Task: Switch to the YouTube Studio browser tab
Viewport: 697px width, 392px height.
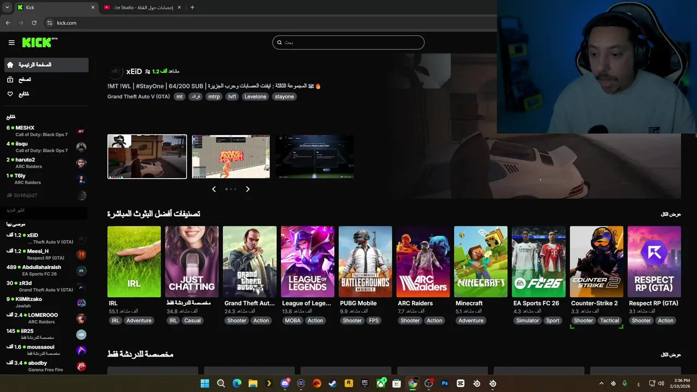Action: pos(142,8)
